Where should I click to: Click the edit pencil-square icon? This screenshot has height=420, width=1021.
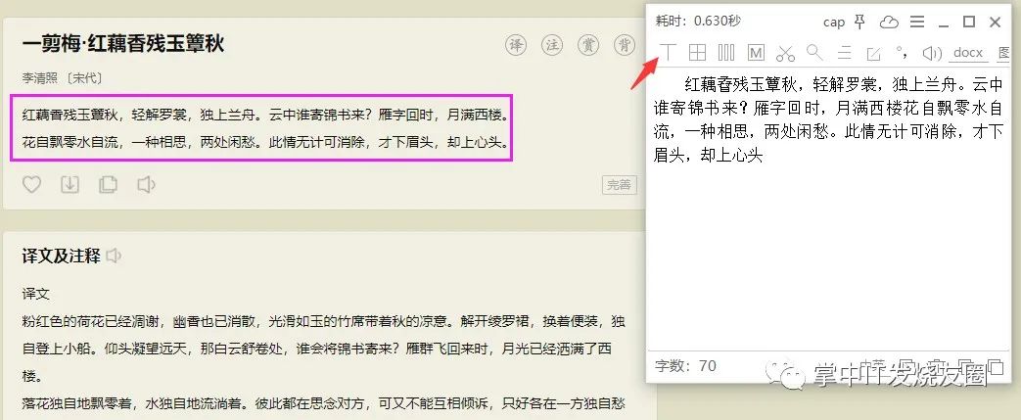coord(873,53)
